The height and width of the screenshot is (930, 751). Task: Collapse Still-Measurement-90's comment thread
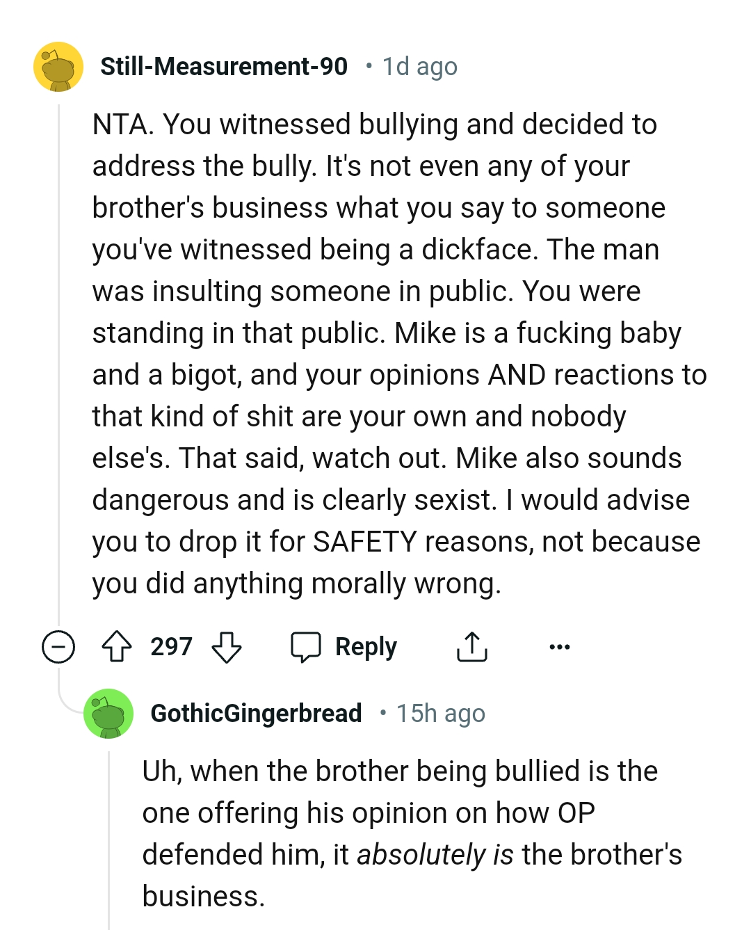point(58,647)
